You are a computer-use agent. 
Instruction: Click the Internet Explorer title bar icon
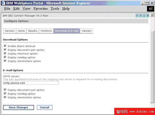coord(3,3)
